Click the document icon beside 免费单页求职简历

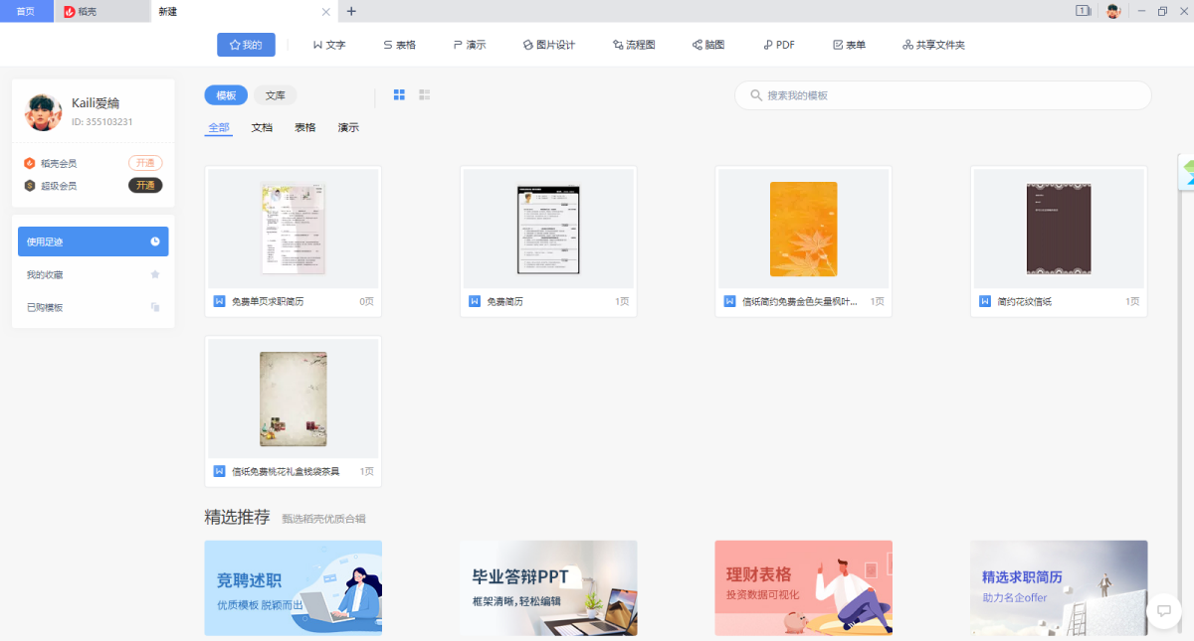tap(219, 301)
